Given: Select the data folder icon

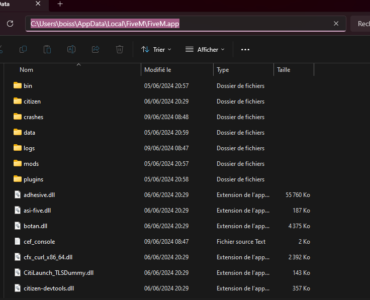Looking at the screenshot, I should (x=18, y=132).
